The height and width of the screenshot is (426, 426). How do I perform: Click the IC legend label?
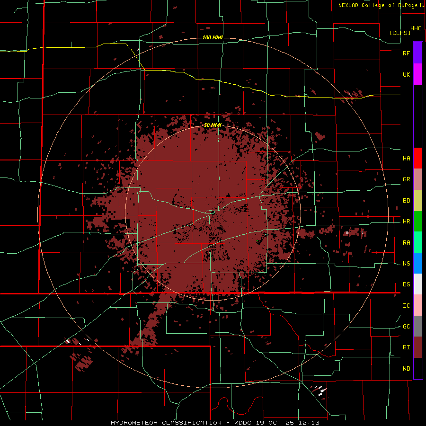coord(406,306)
